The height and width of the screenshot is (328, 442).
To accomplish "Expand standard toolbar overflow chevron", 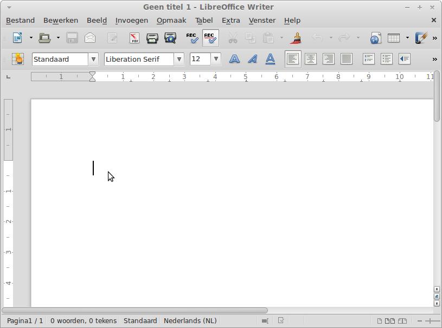I will (x=434, y=38).
